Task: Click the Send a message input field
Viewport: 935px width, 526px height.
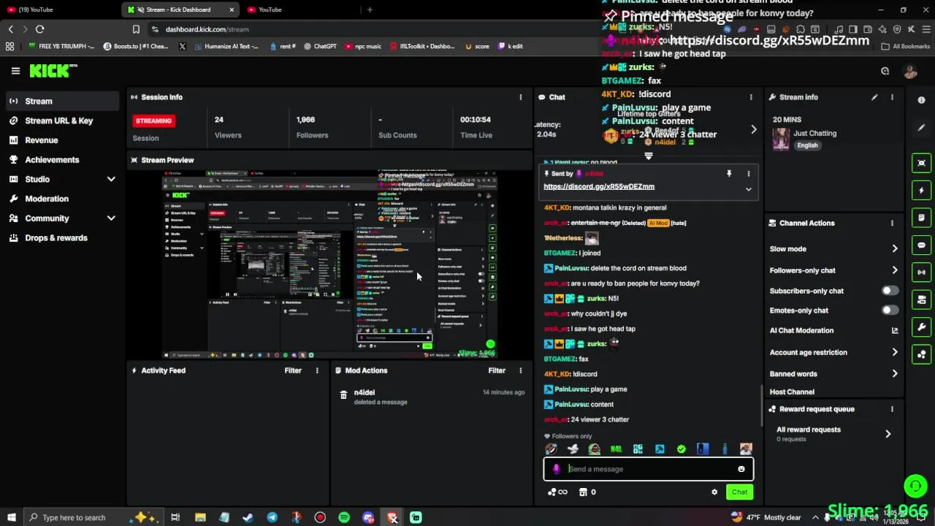Action: (649, 469)
